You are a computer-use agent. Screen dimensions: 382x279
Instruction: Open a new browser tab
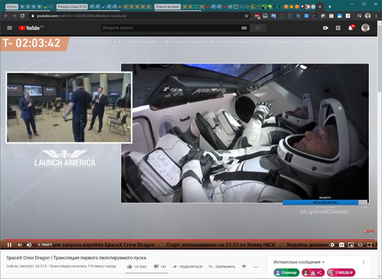coord(329,7)
